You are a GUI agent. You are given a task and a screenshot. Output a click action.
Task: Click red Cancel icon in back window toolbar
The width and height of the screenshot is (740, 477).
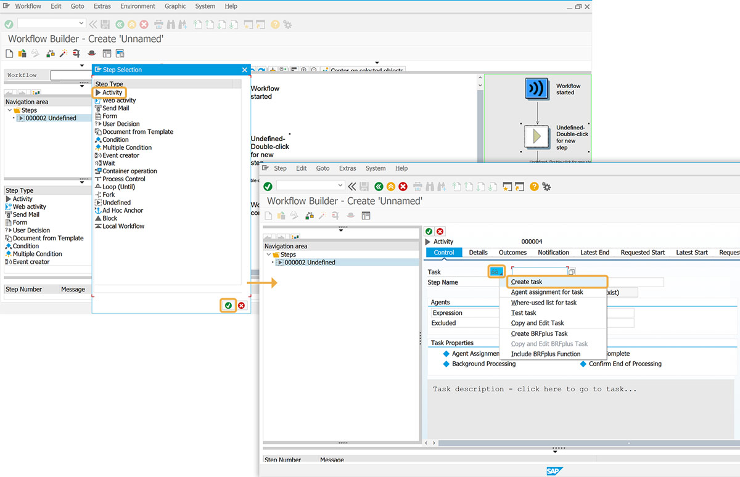point(144,24)
